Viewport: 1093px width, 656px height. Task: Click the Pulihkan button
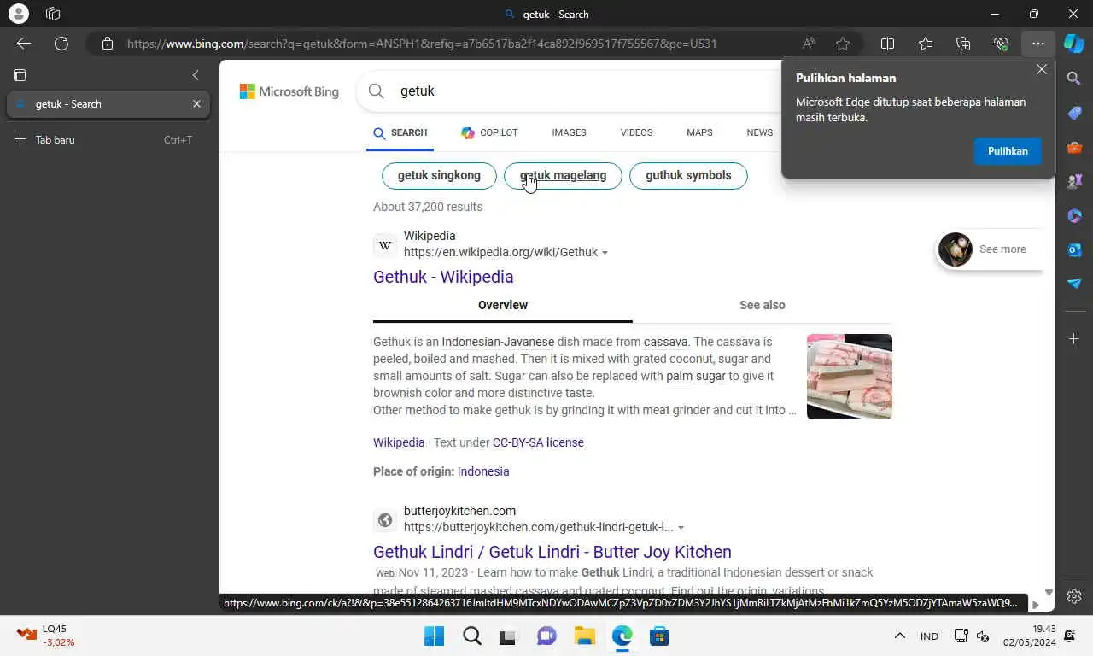click(1008, 151)
